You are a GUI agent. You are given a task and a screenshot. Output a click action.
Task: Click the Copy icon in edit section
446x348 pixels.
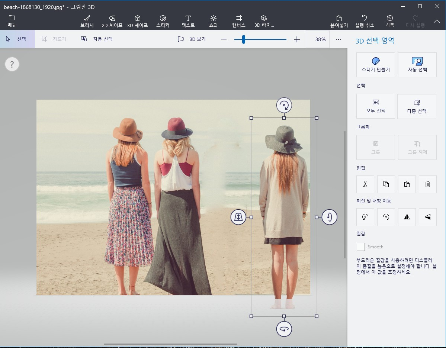(386, 184)
